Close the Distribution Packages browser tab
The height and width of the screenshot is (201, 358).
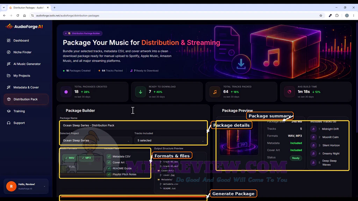(48, 8)
